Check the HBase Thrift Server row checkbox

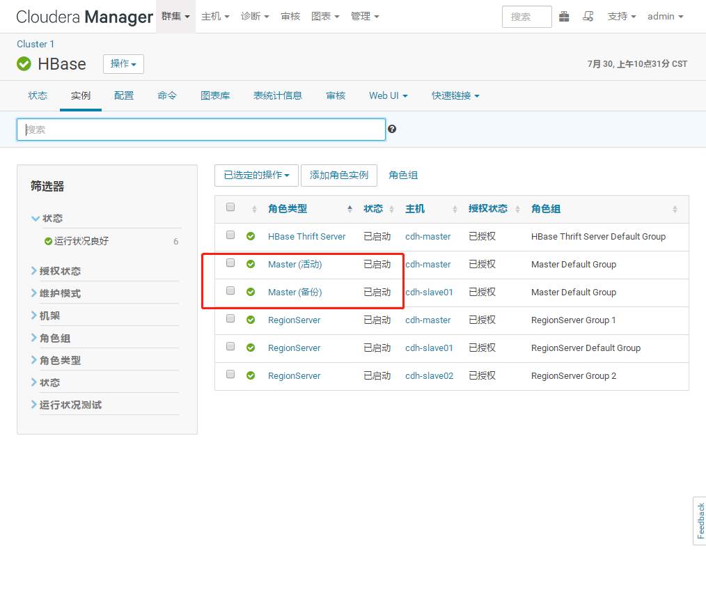[x=230, y=235]
